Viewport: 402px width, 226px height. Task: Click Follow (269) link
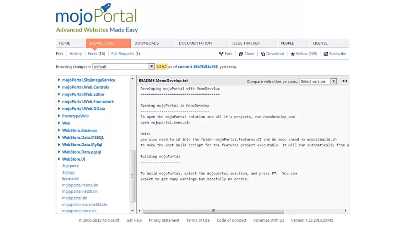tap(307, 54)
